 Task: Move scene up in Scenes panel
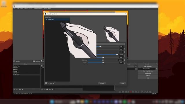[20, 89]
